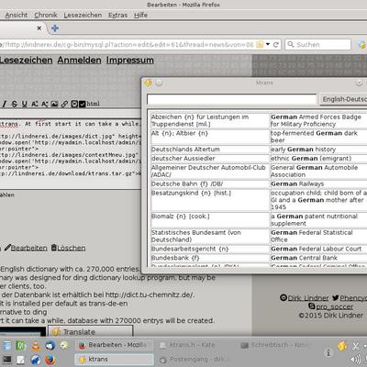Open the Hilfe menu
The width and height of the screenshot is (367, 367).
[140, 15]
